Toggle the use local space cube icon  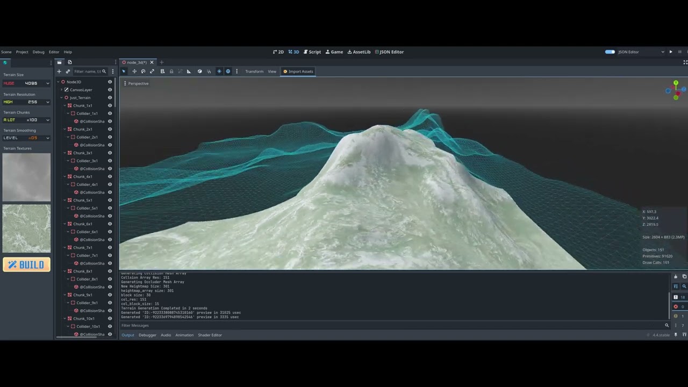tap(199, 71)
